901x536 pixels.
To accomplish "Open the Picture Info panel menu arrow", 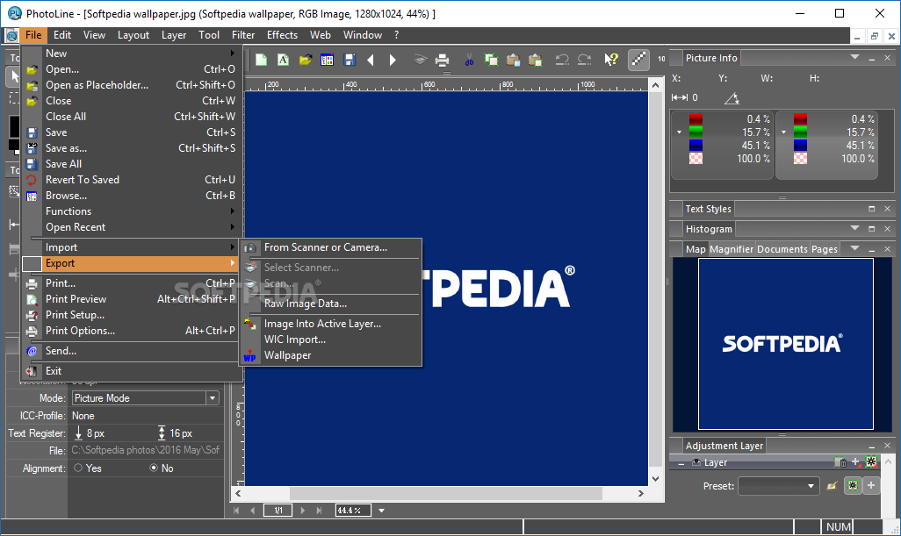I will click(x=855, y=57).
